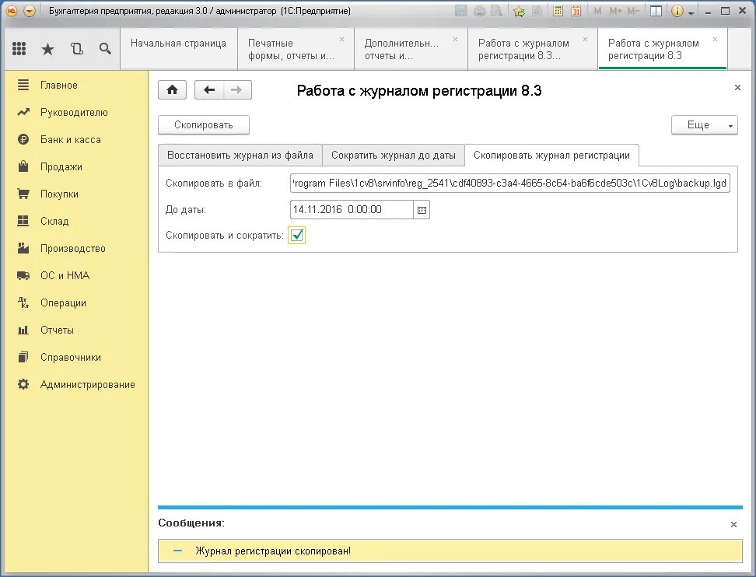Open Руководителю section in sidebar
Viewport: 756px width, 577px height.
coord(74,112)
